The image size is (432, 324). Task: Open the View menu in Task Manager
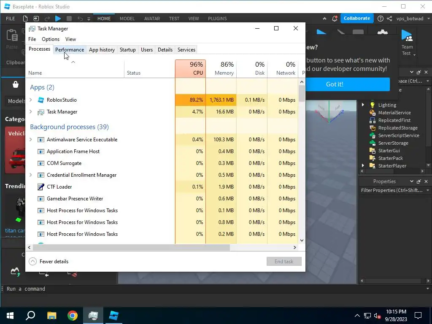70,39
